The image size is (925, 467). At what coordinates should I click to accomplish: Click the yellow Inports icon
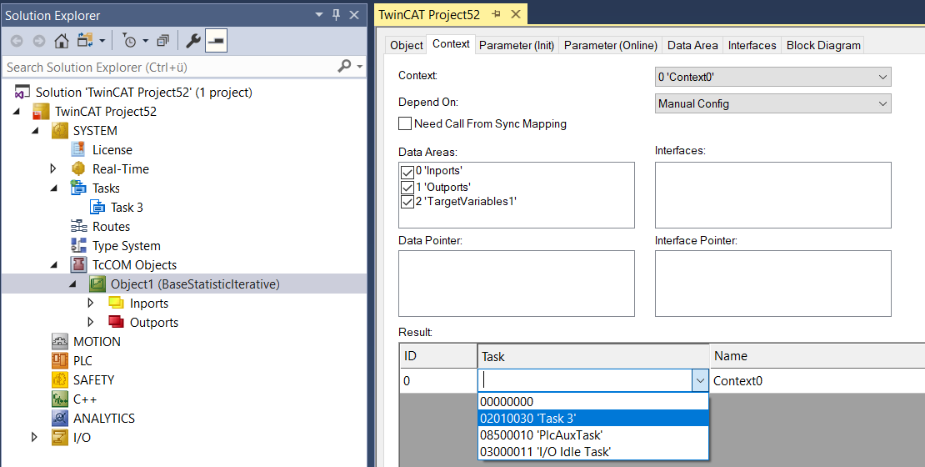(116, 304)
